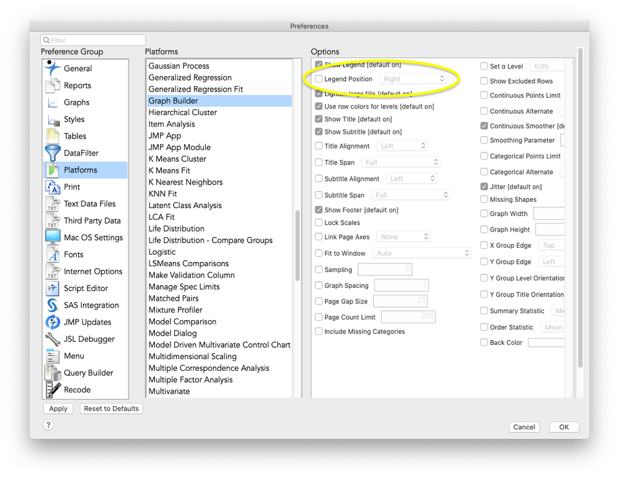
Task: Click the Apply button
Action: [58, 409]
